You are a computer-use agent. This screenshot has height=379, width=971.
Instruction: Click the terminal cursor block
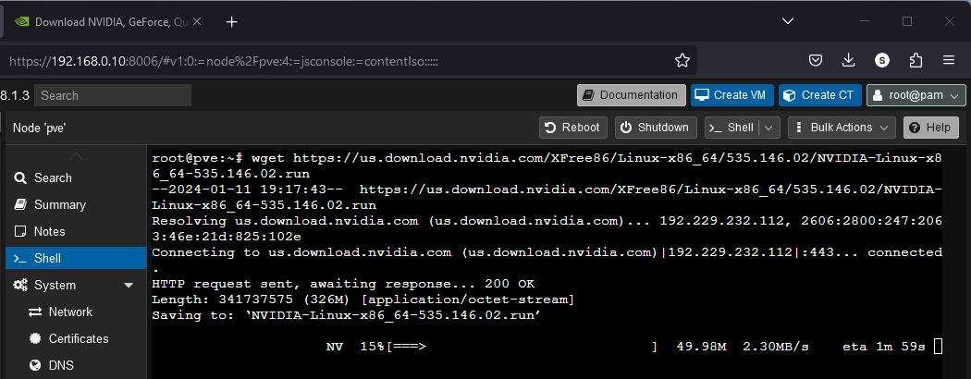coord(938,346)
